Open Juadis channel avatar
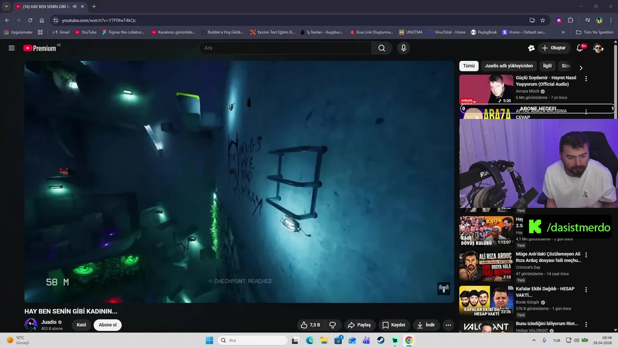Screen dimensions: 618x348 click(x=31, y=325)
